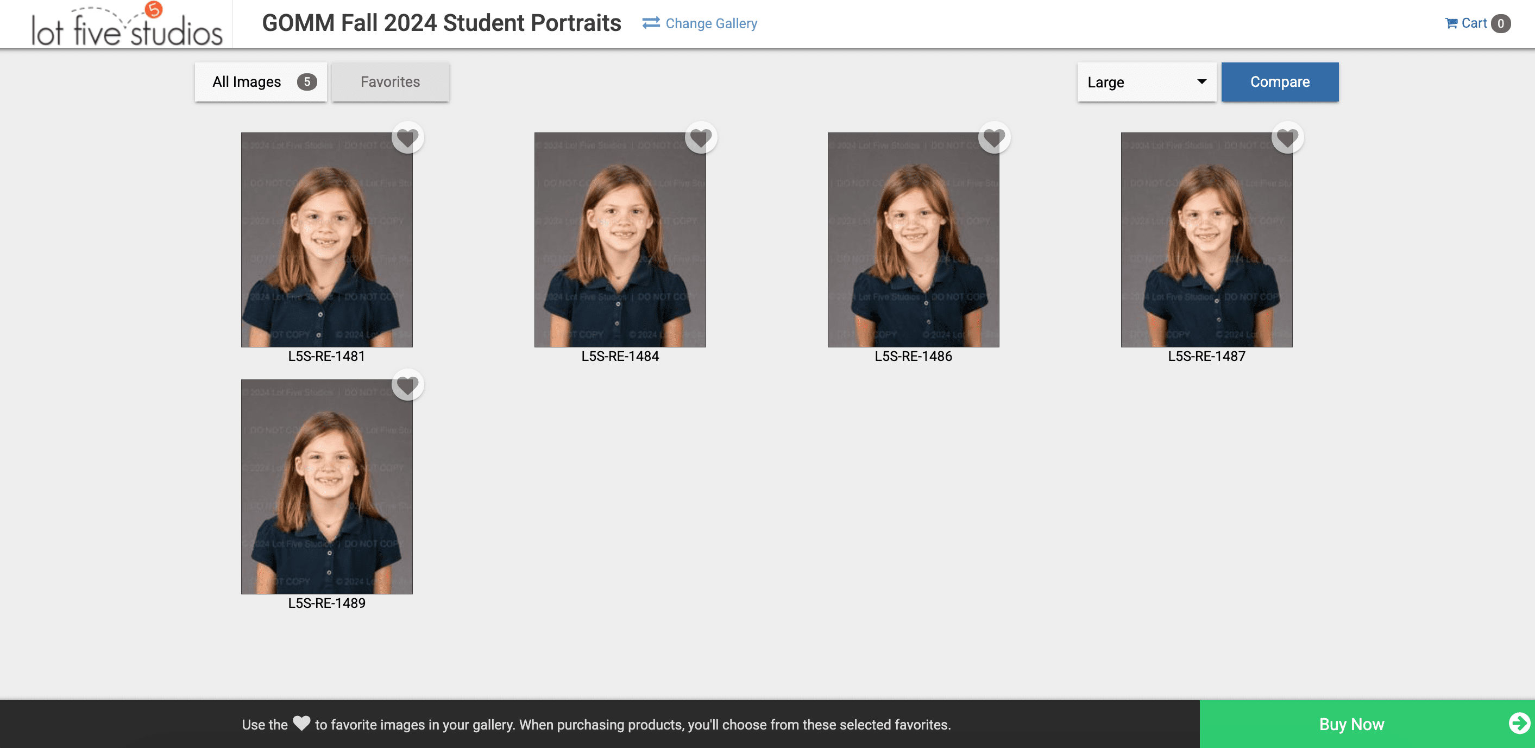1535x748 pixels.
Task: Open the shopping cart icon
Action: [1451, 23]
